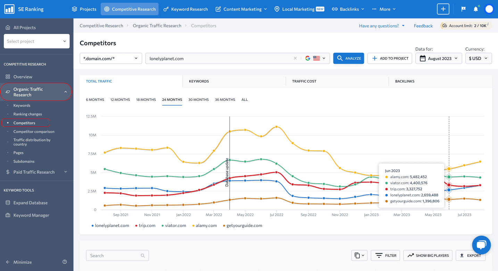Image resolution: width=498 pixels, height=271 pixels.
Task: Toggle alamy.com legend series
Action: [205, 225]
